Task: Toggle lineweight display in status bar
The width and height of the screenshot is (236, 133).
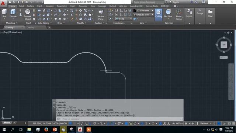Action: point(119,123)
